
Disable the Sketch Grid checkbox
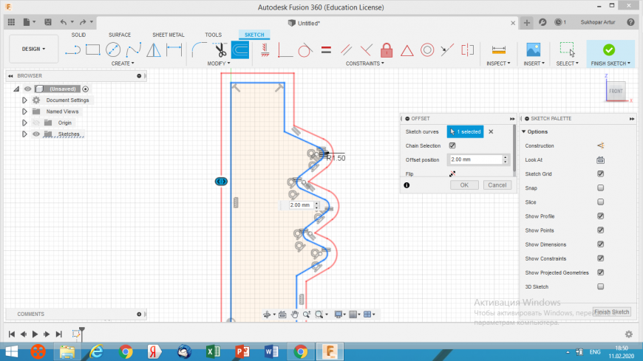coord(600,173)
